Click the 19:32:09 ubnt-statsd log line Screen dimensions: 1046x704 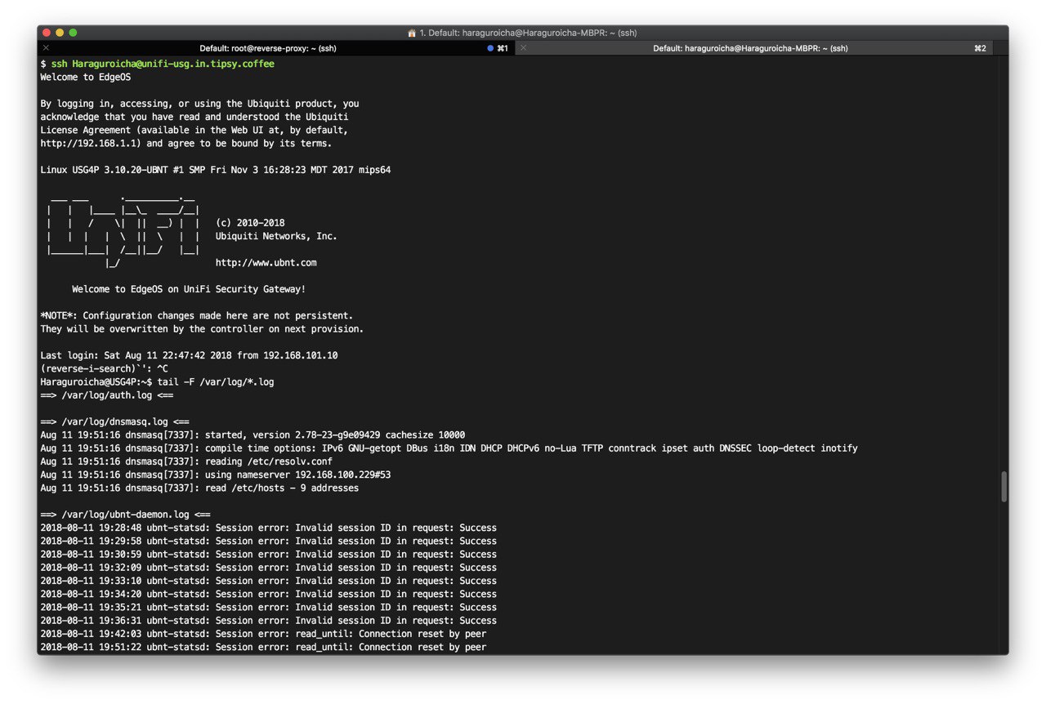pyautogui.click(x=268, y=568)
